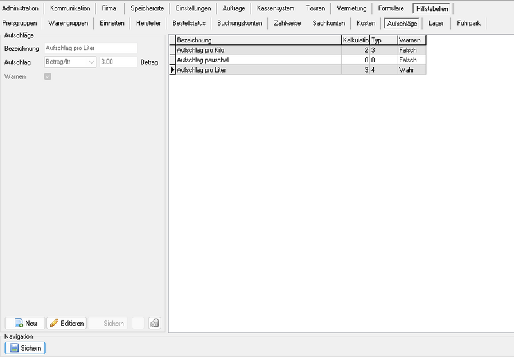Go to the Warengruppen subtab
Screen dimensions: 514x357
pyautogui.click(x=67, y=23)
